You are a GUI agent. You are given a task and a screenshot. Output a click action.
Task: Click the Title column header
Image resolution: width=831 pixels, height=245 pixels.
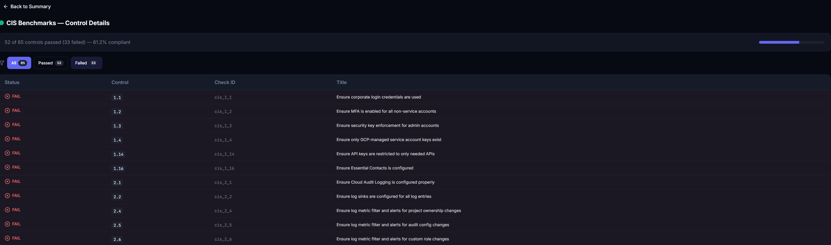(x=342, y=82)
